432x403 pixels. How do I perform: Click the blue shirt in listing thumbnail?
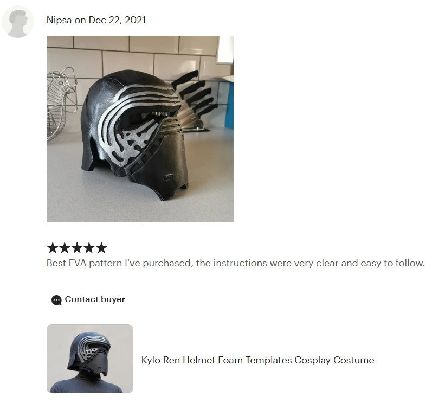pyautogui.click(x=86, y=385)
